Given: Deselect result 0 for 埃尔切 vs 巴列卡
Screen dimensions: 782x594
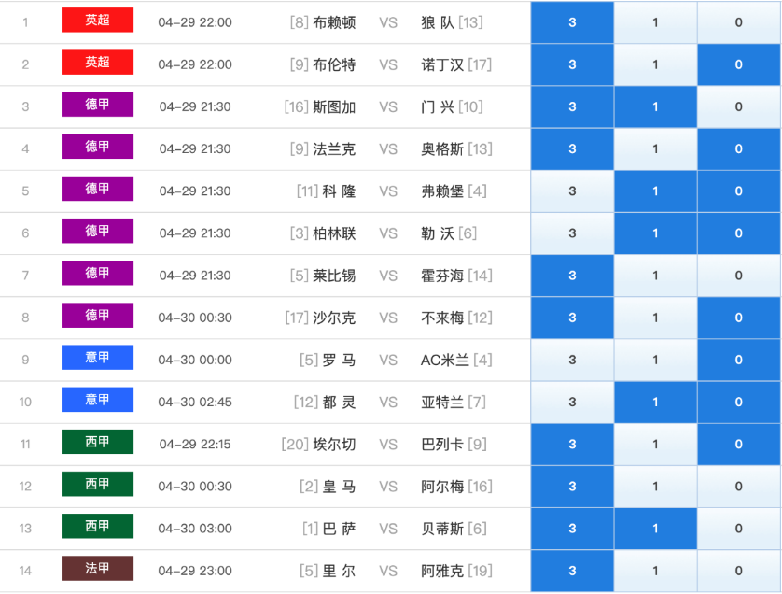Looking at the screenshot, I should pos(739,445).
